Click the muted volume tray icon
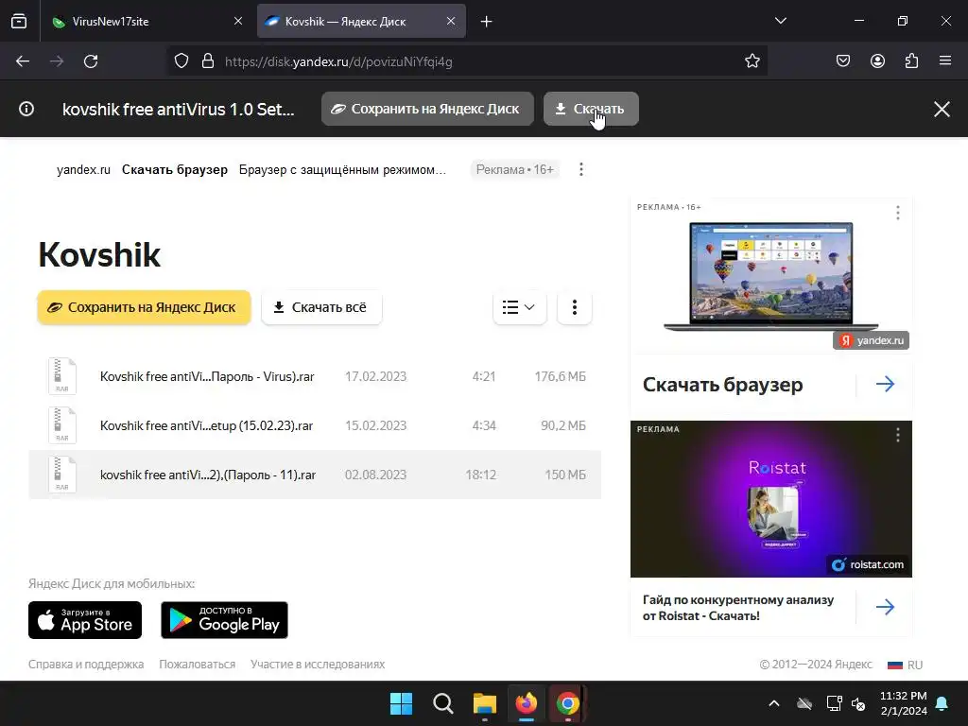The width and height of the screenshot is (968, 726). point(858,703)
